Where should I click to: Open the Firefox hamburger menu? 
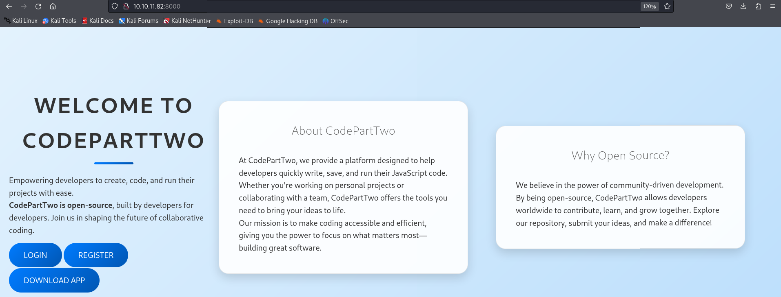pos(773,7)
